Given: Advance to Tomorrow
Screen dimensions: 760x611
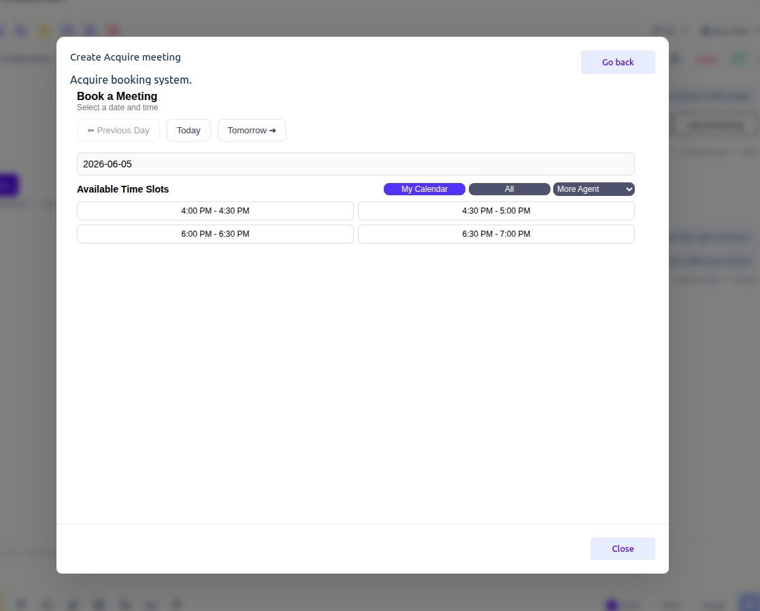Looking at the screenshot, I should (252, 131).
